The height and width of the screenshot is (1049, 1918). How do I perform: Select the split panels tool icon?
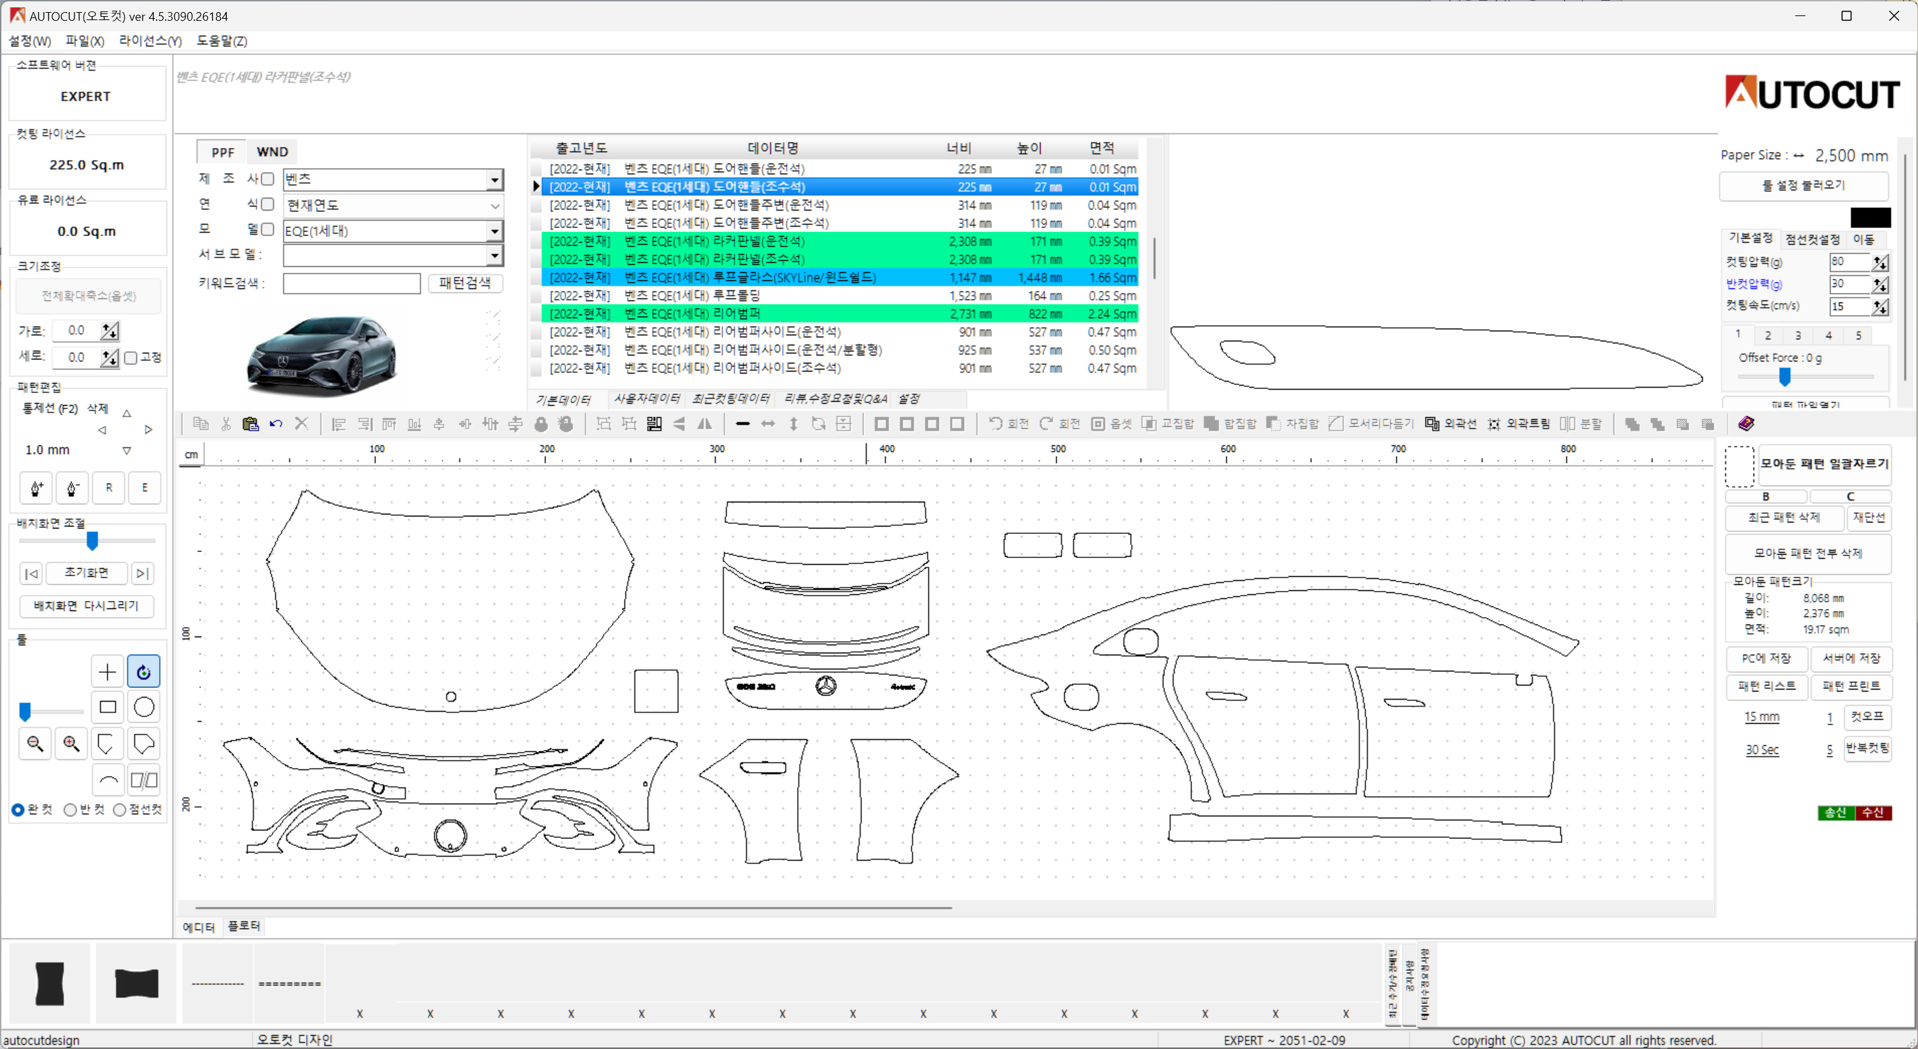[x=144, y=779]
